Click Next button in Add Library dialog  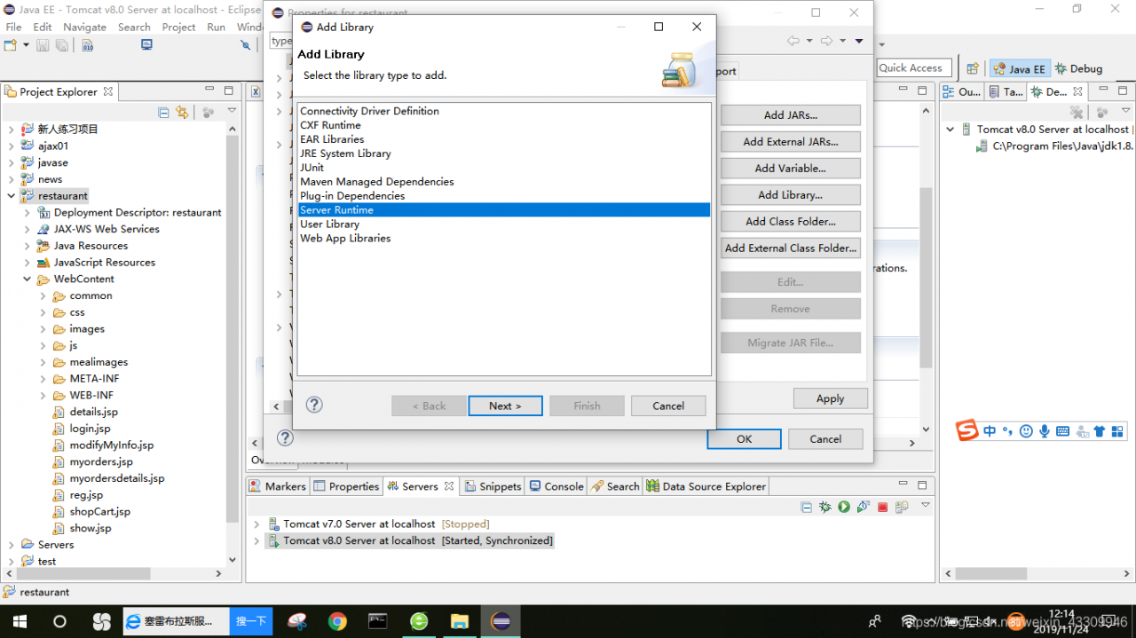(505, 406)
